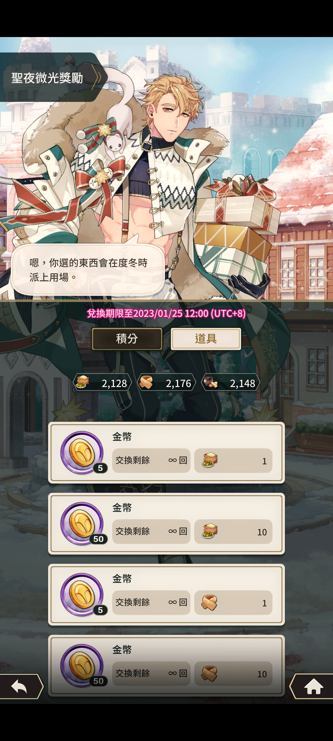Tap 交換剩餘 unlimited count in first row
Viewport: 333px width, 741px height.
pos(151,460)
